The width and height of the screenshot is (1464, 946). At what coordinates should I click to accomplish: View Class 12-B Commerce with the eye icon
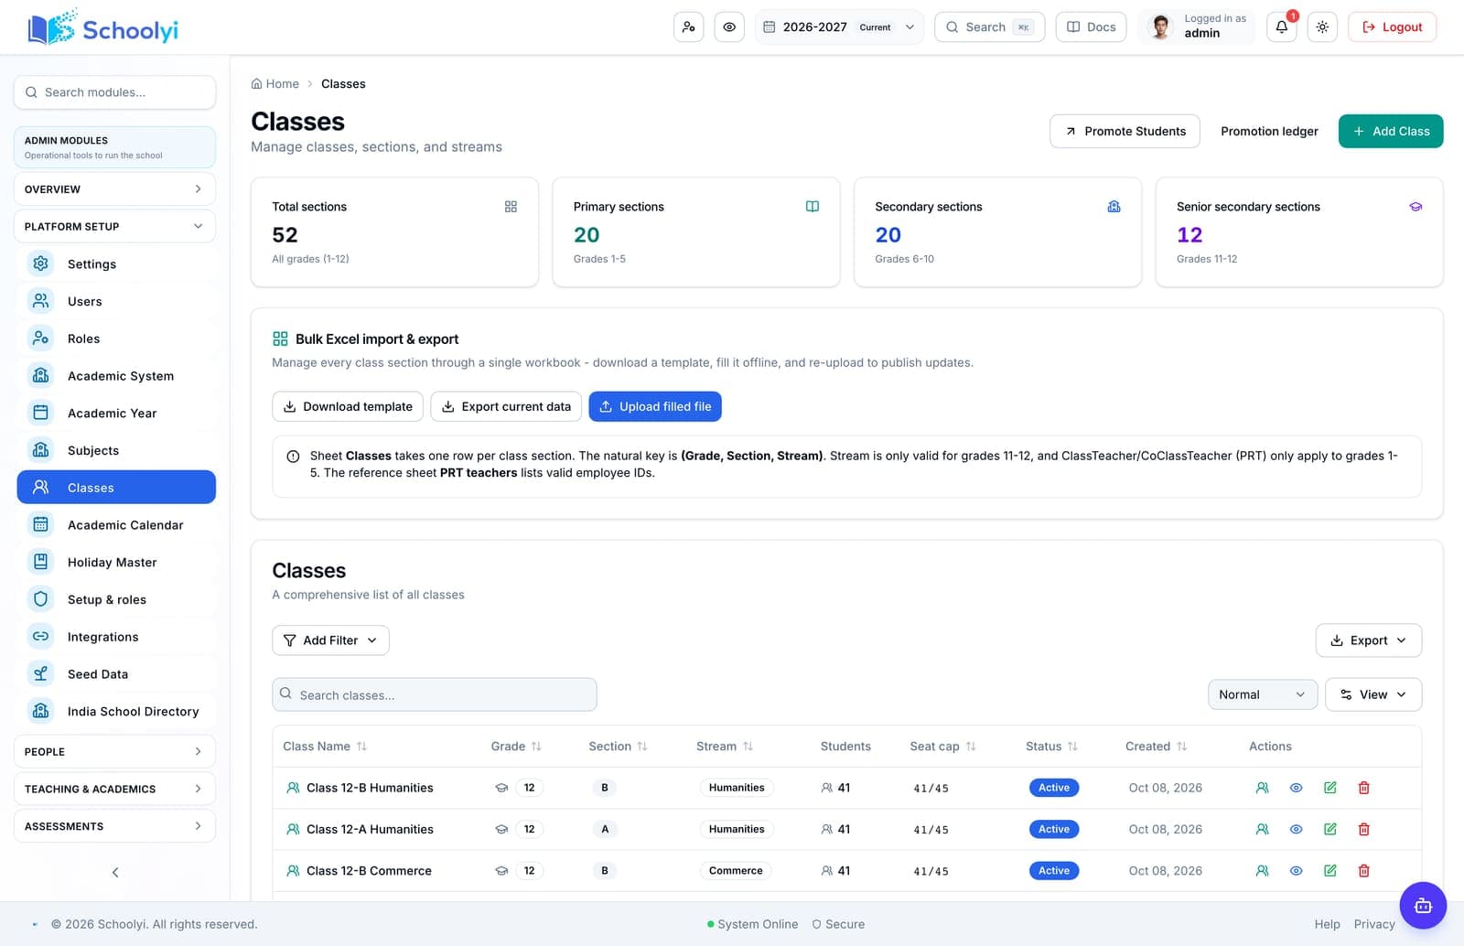click(1296, 871)
